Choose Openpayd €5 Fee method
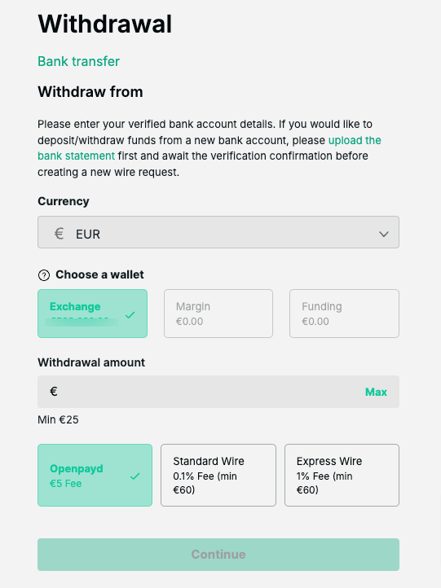 click(95, 475)
